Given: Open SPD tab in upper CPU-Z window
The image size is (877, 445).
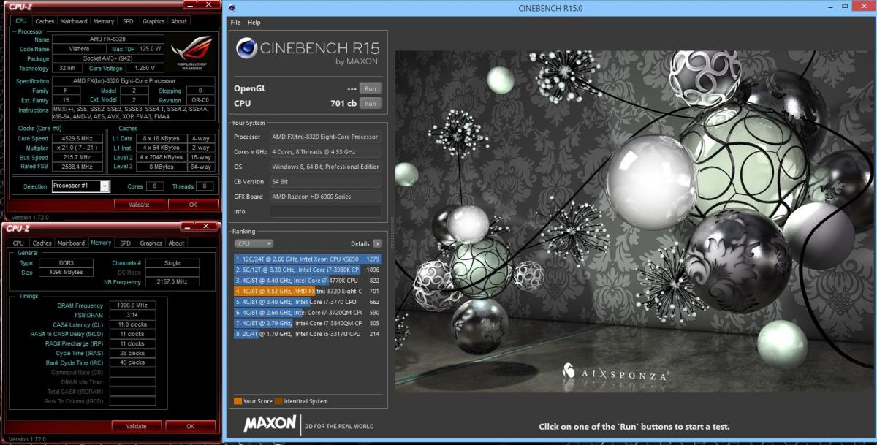Looking at the screenshot, I should (128, 21).
